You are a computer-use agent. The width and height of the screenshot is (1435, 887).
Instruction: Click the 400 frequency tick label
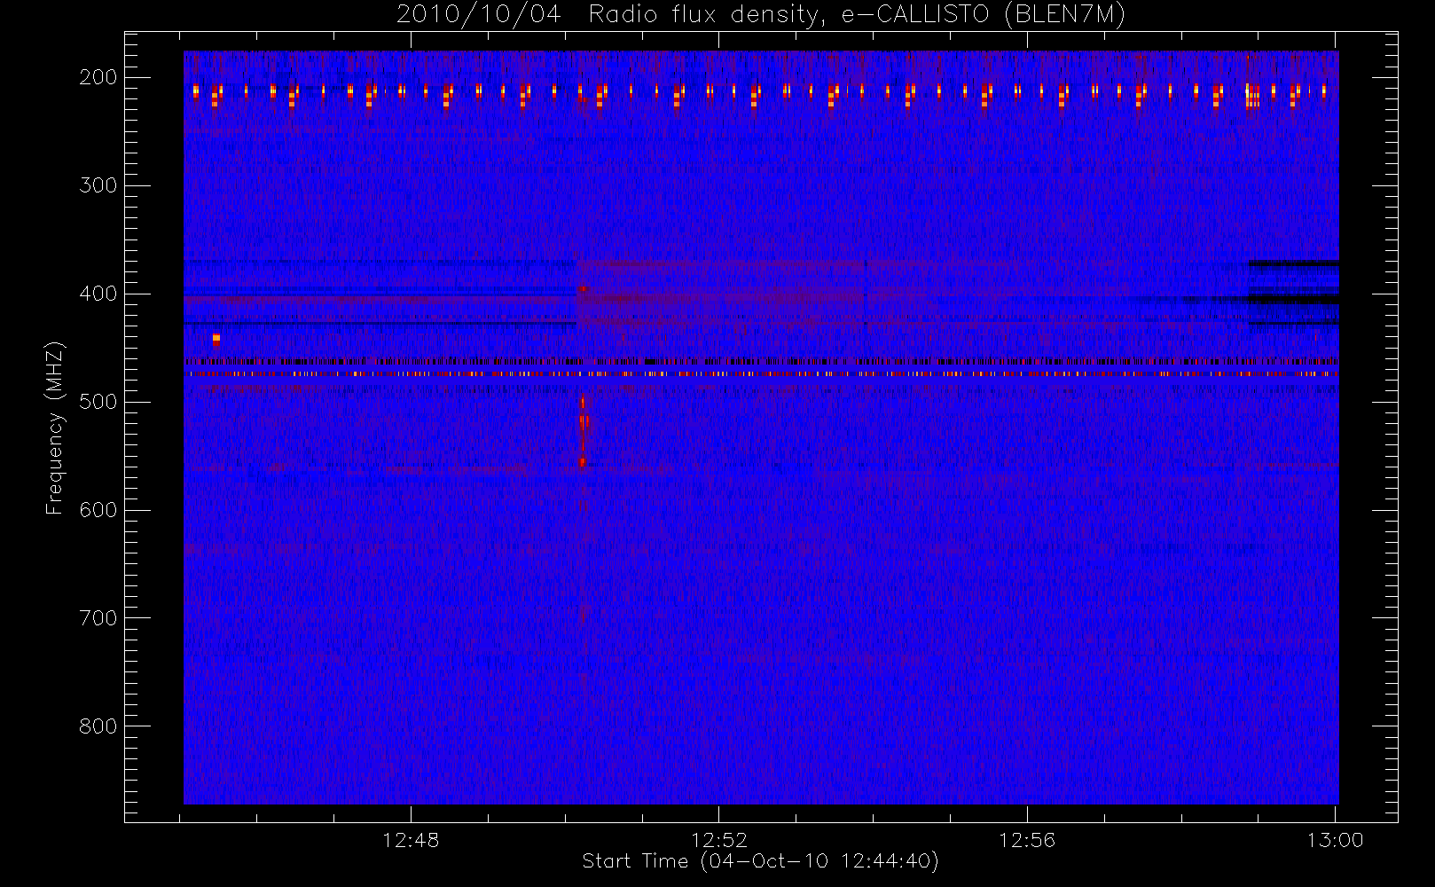[x=98, y=294]
